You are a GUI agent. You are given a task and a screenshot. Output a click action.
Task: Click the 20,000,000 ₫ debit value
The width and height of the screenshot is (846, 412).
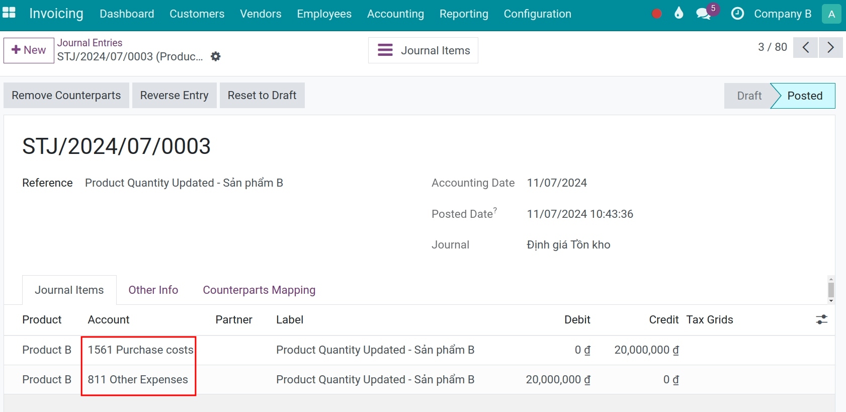tap(558, 379)
